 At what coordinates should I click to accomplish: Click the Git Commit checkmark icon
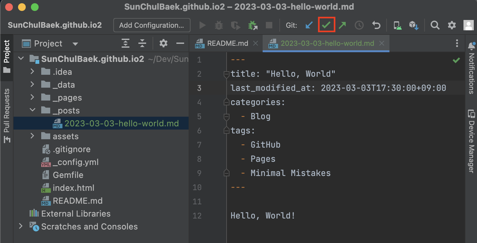pos(326,25)
